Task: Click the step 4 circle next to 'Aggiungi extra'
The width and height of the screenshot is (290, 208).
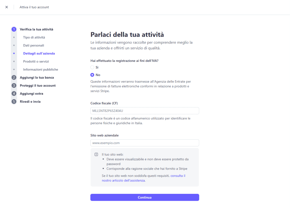Action: [x=14, y=93]
